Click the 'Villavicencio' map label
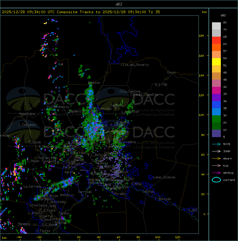 coord(58,107)
